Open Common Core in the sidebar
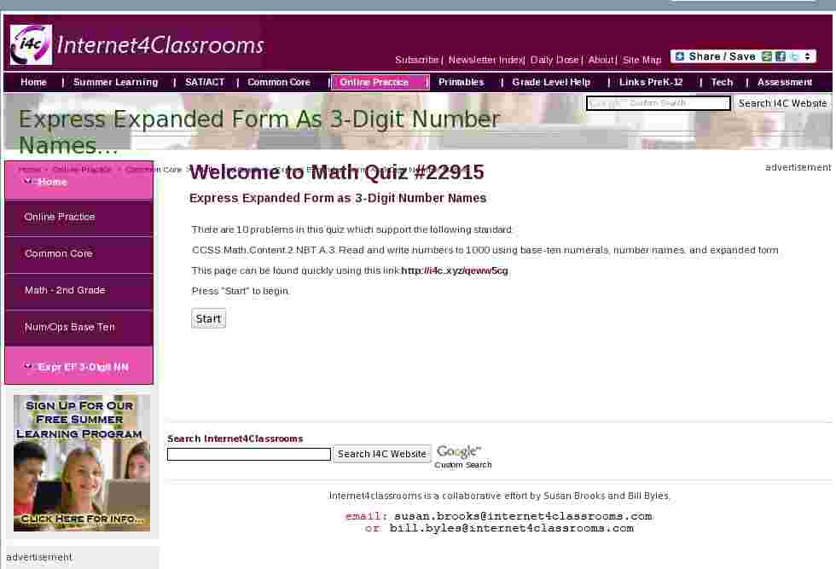The width and height of the screenshot is (836, 569). click(x=78, y=254)
